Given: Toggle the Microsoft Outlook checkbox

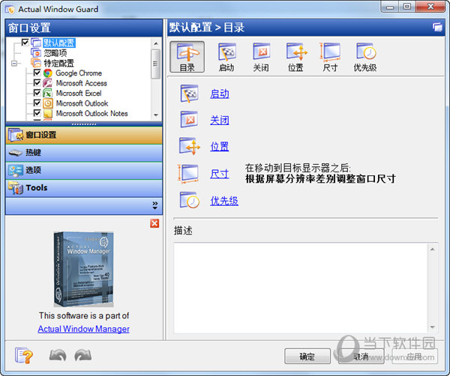Looking at the screenshot, I should coord(37,103).
